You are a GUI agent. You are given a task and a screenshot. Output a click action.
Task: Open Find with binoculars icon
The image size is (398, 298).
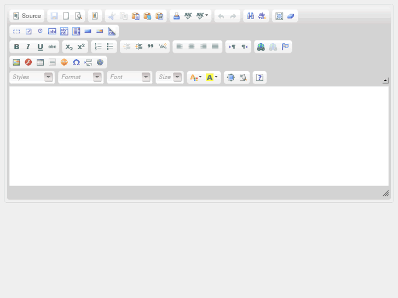(x=250, y=16)
